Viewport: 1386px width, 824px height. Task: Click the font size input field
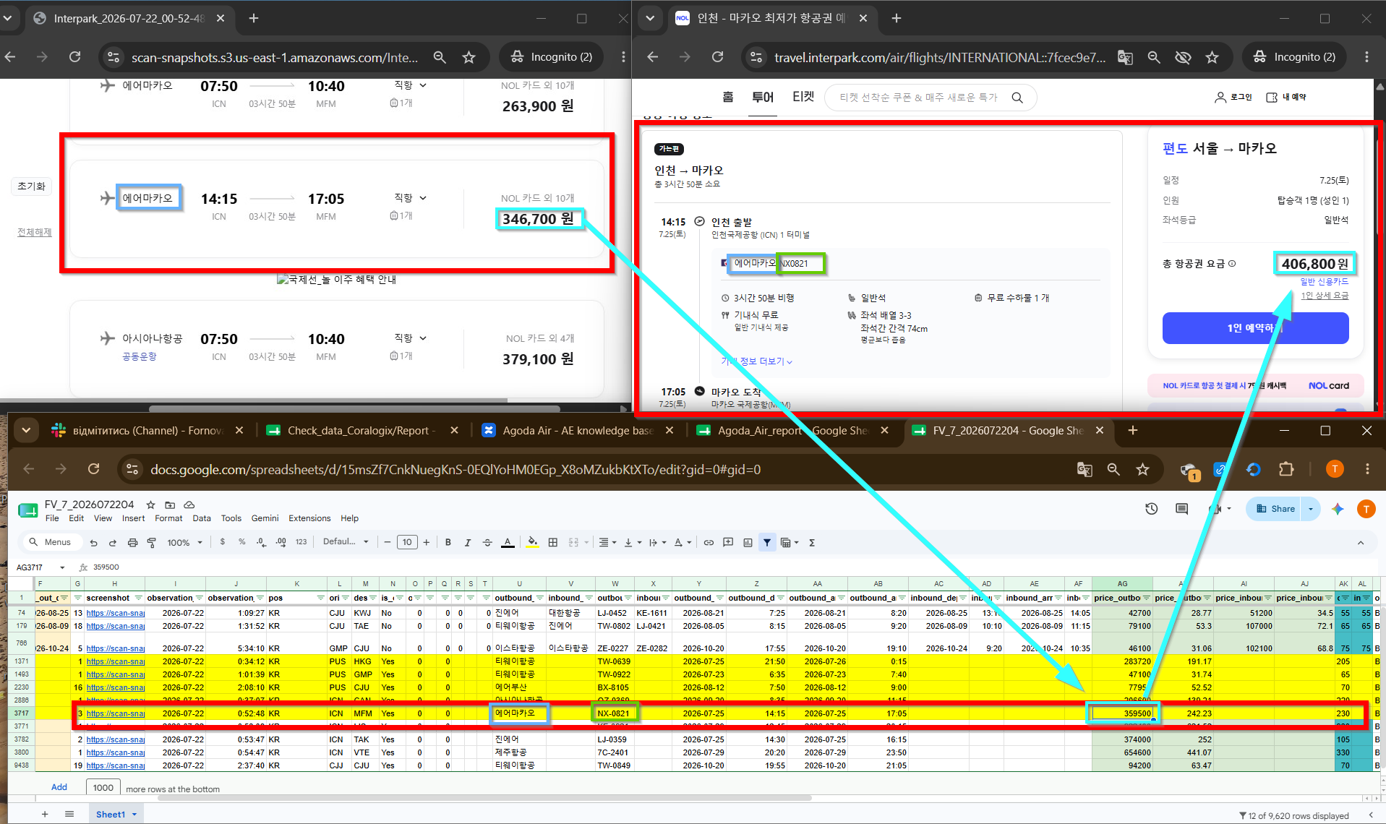click(407, 542)
